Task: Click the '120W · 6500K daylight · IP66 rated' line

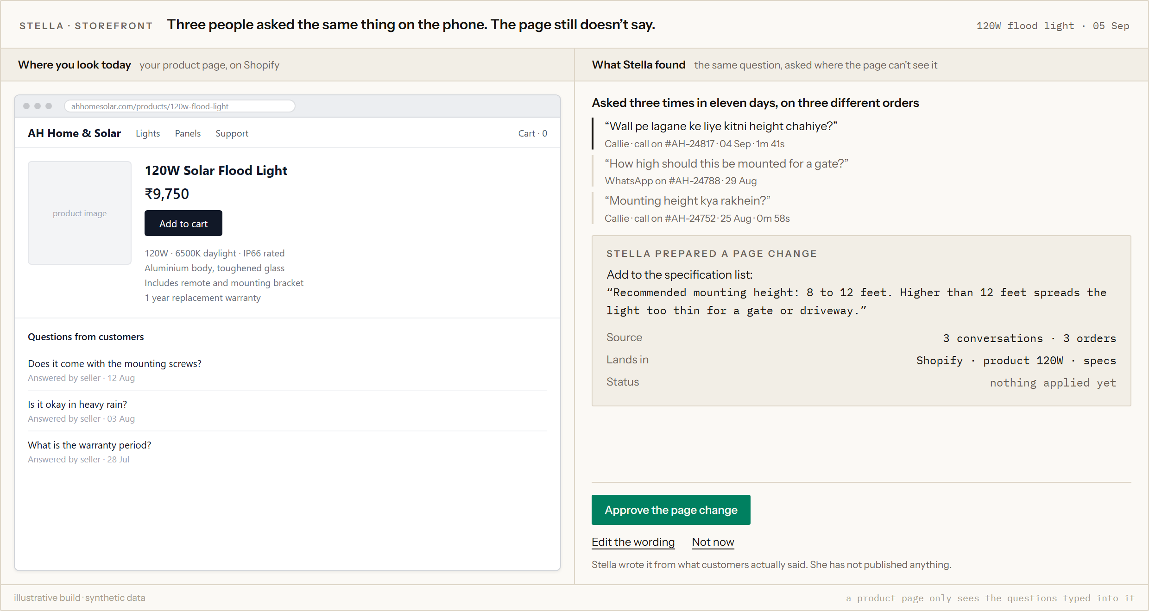Action: pyautogui.click(x=215, y=253)
